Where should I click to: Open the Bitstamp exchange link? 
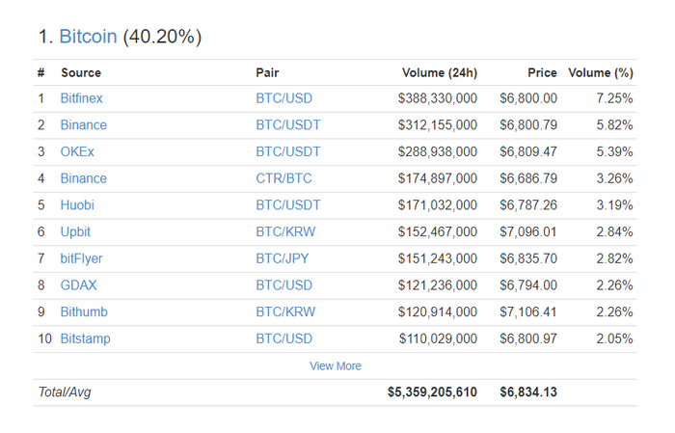(x=85, y=338)
